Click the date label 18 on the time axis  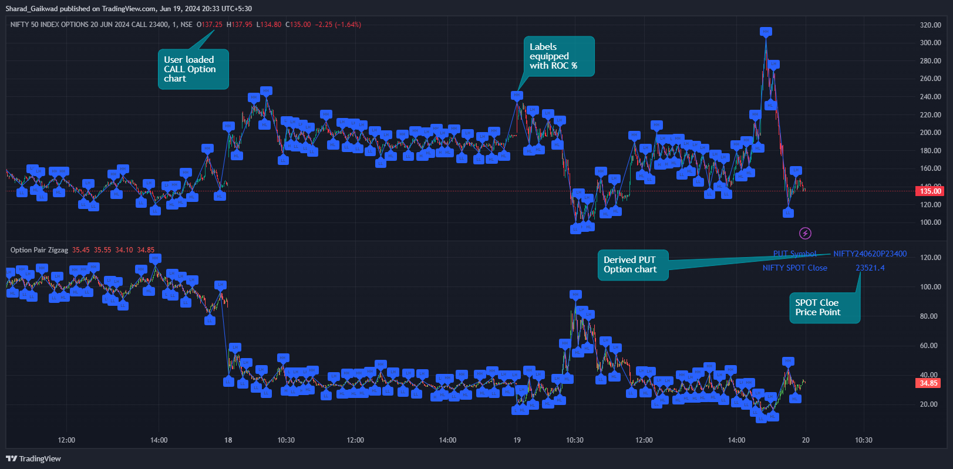click(228, 440)
